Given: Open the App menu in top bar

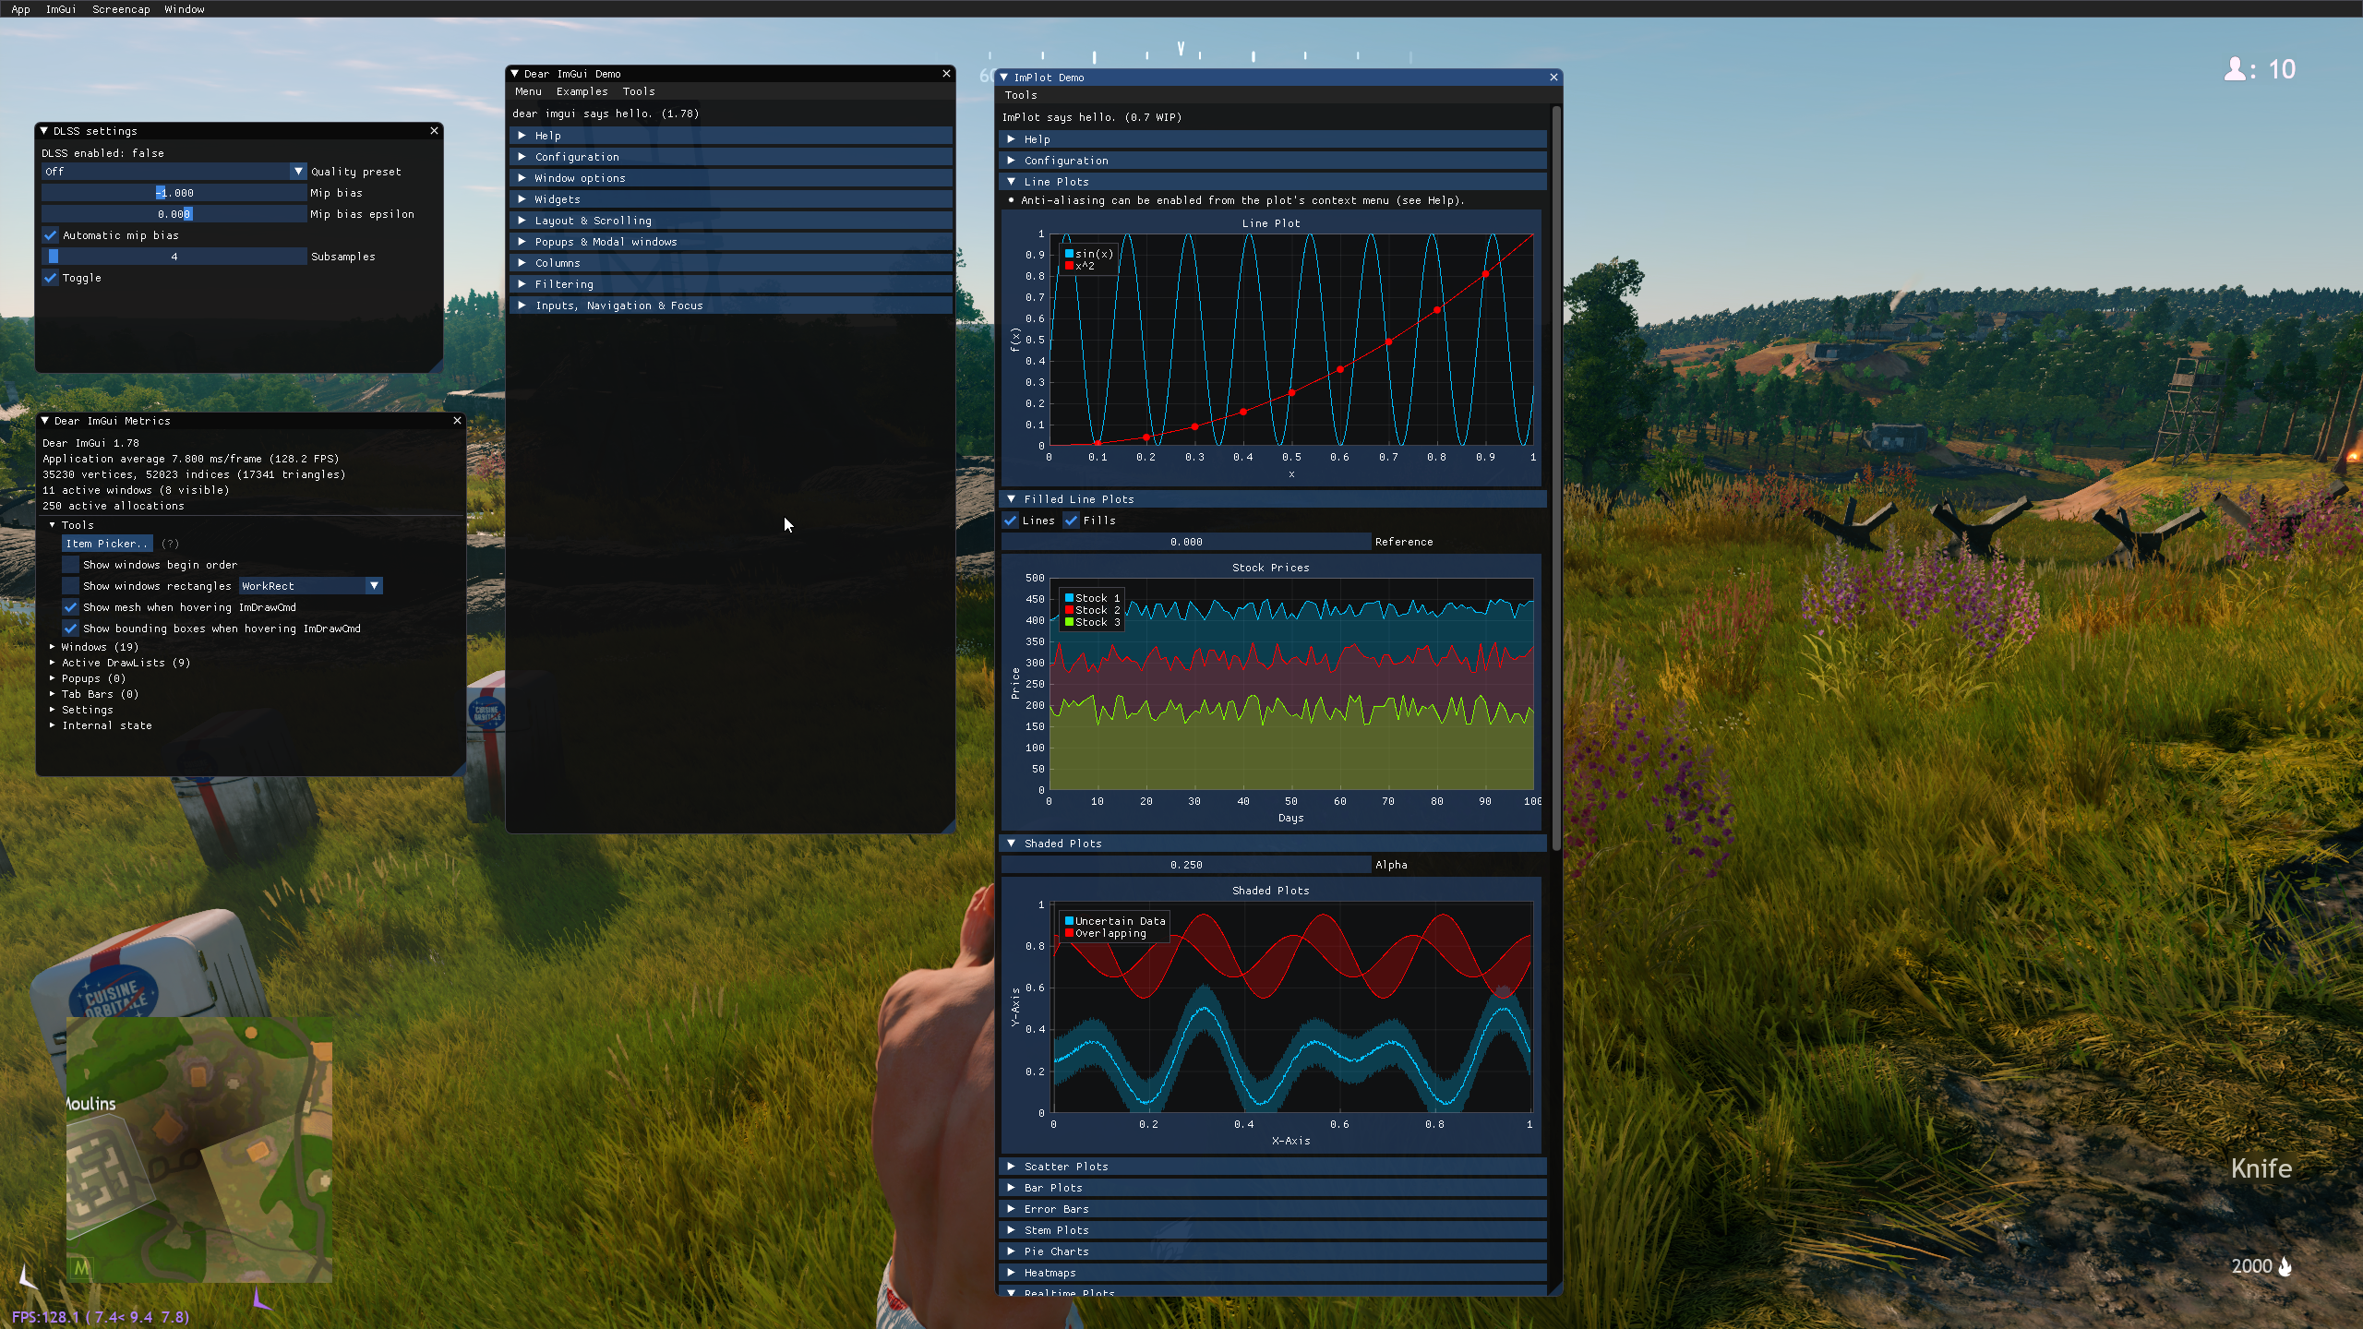Looking at the screenshot, I should tap(20, 9).
